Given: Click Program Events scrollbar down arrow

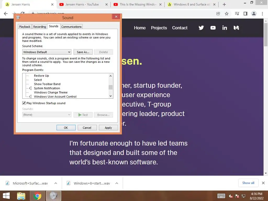Looking at the screenshot, I should coord(111,96).
